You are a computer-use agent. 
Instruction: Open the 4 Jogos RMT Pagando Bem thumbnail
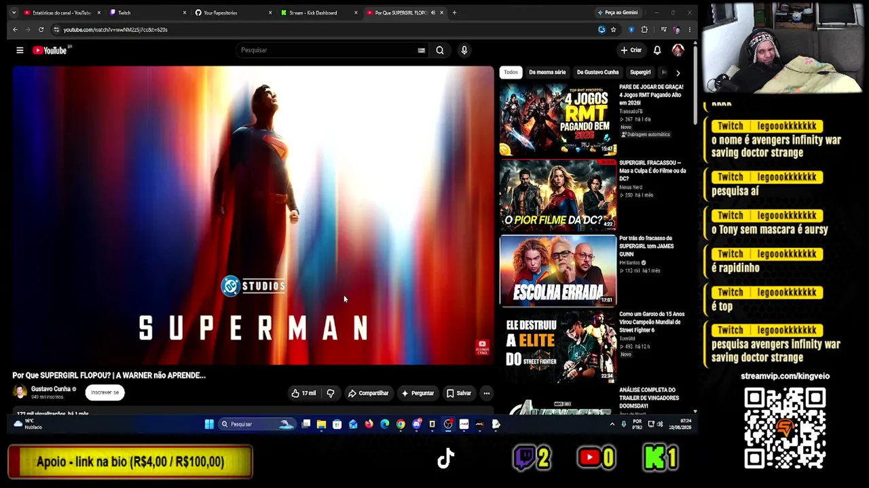[x=557, y=119]
